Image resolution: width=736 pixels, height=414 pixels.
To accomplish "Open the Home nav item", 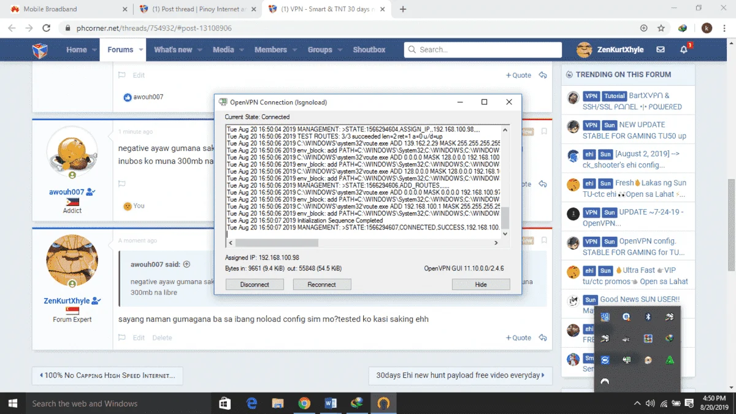I will coord(77,50).
